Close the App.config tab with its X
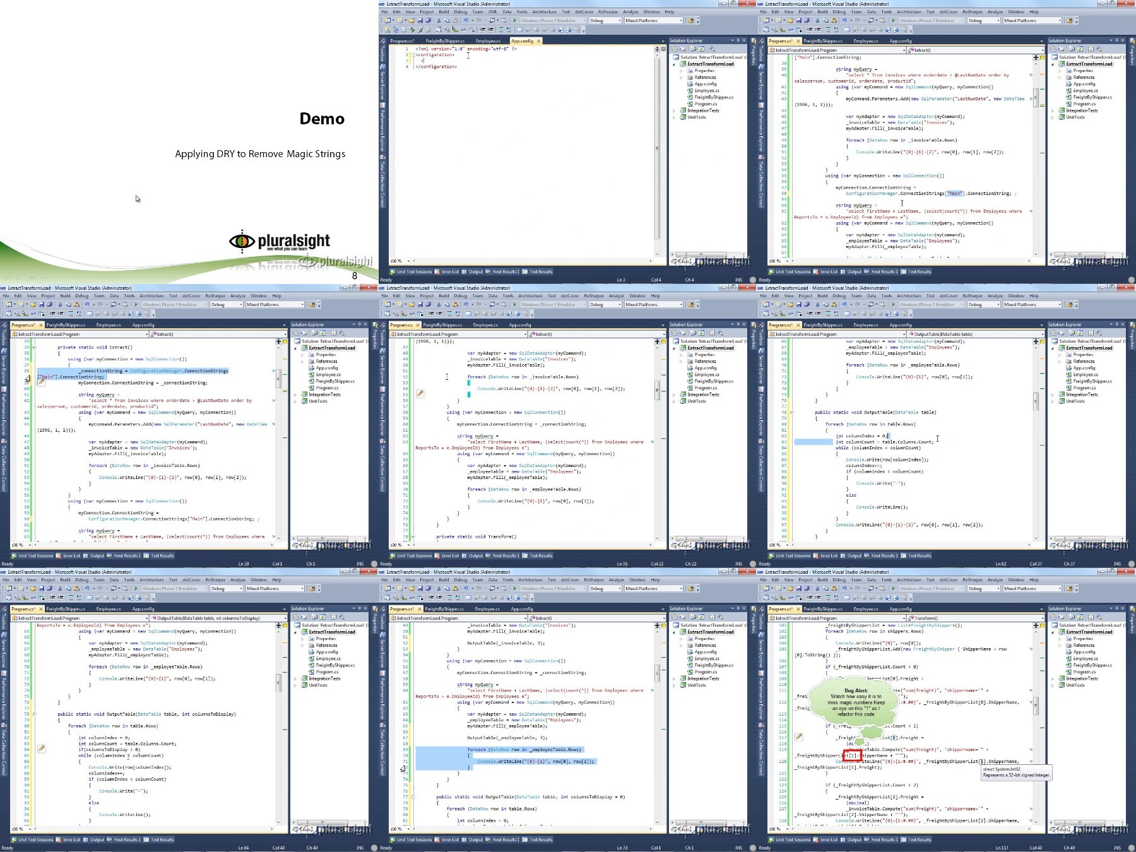The image size is (1136, 852). coord(538,41)
